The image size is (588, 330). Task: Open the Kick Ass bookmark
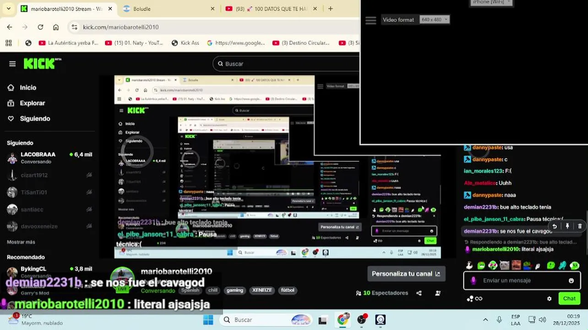click(x=185, y=43)
